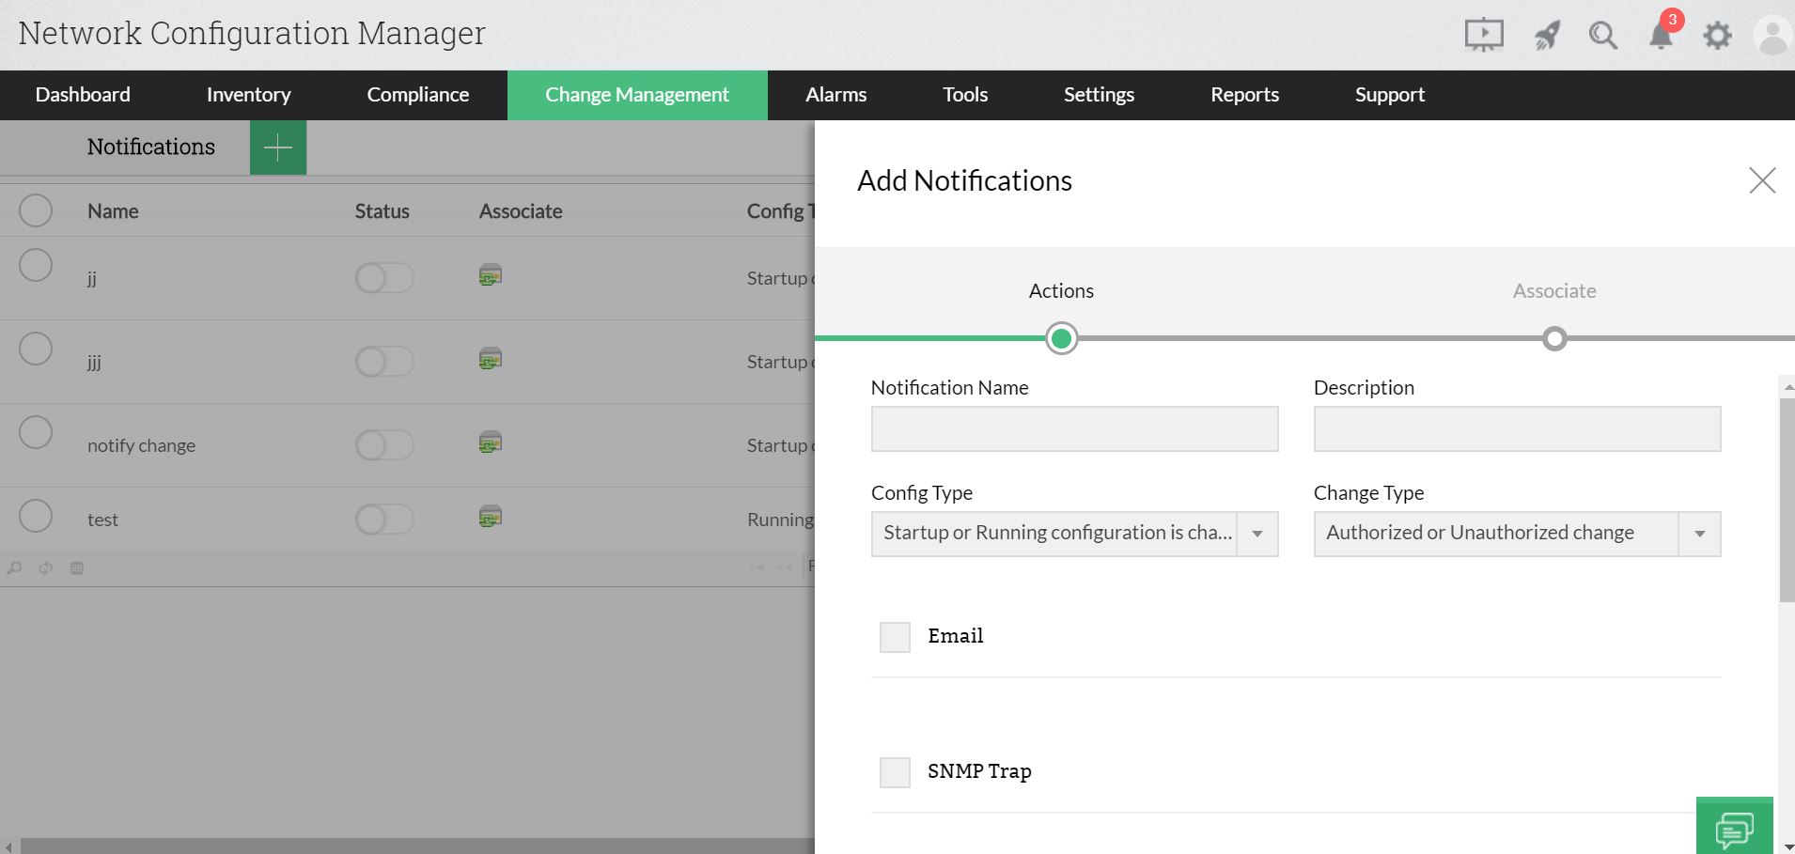Viewport: 1795px width, 854px height.
Task: Open the feedback chat icon at bottom right
Action: point(1735,828)
